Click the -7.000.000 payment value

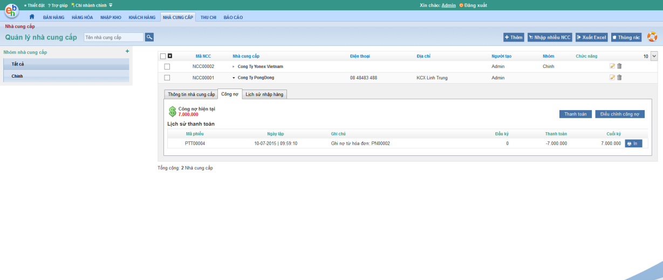[556, 144]
